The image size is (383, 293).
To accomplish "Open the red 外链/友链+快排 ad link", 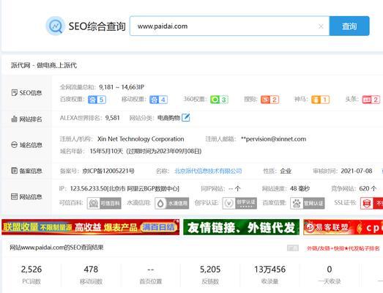I will pyautogui.click(x=343, y=248).
